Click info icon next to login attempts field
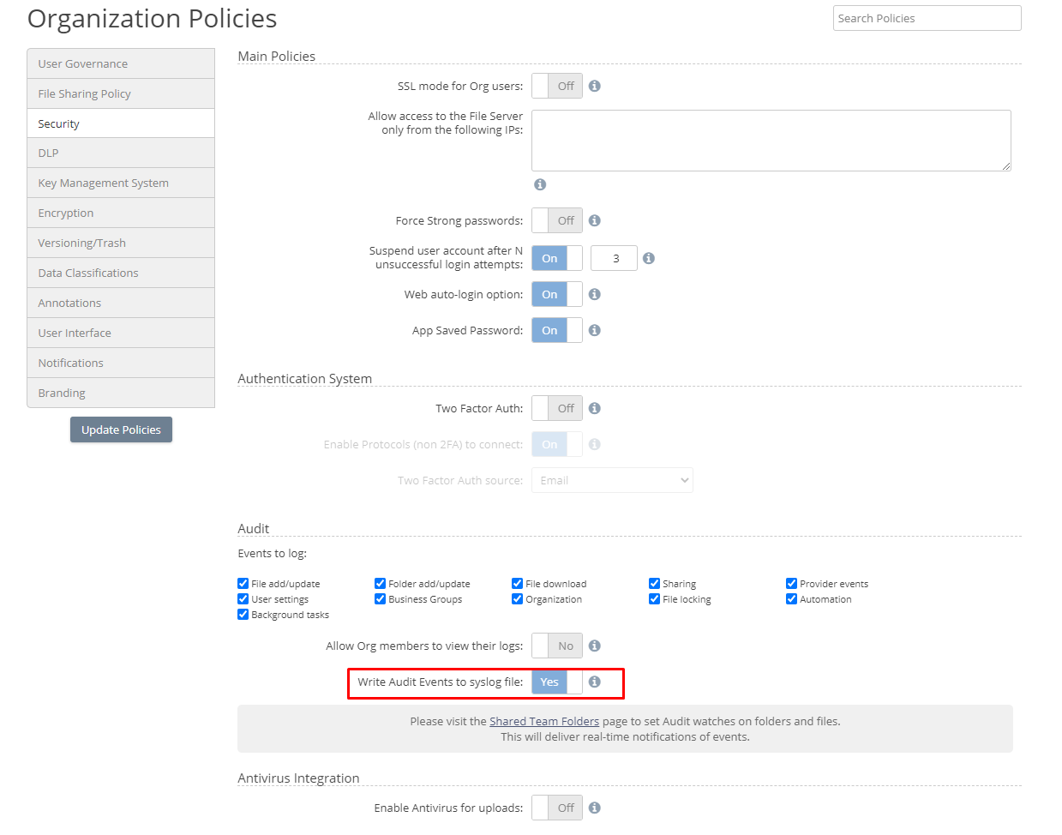The width and height of the screenshot is (1062, 835). click(648, 258)
